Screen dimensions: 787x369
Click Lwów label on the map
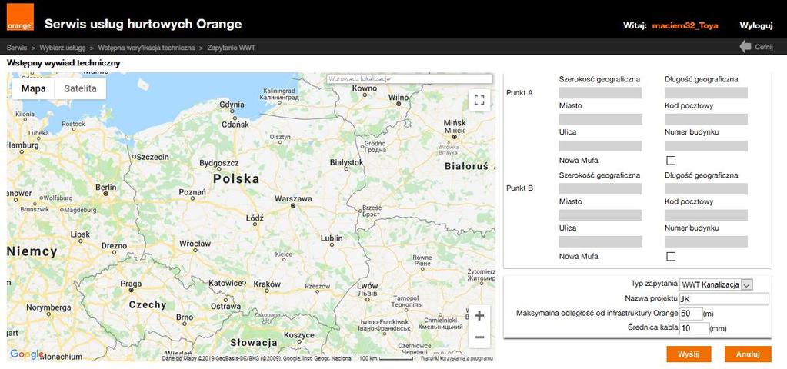(367, 286)
